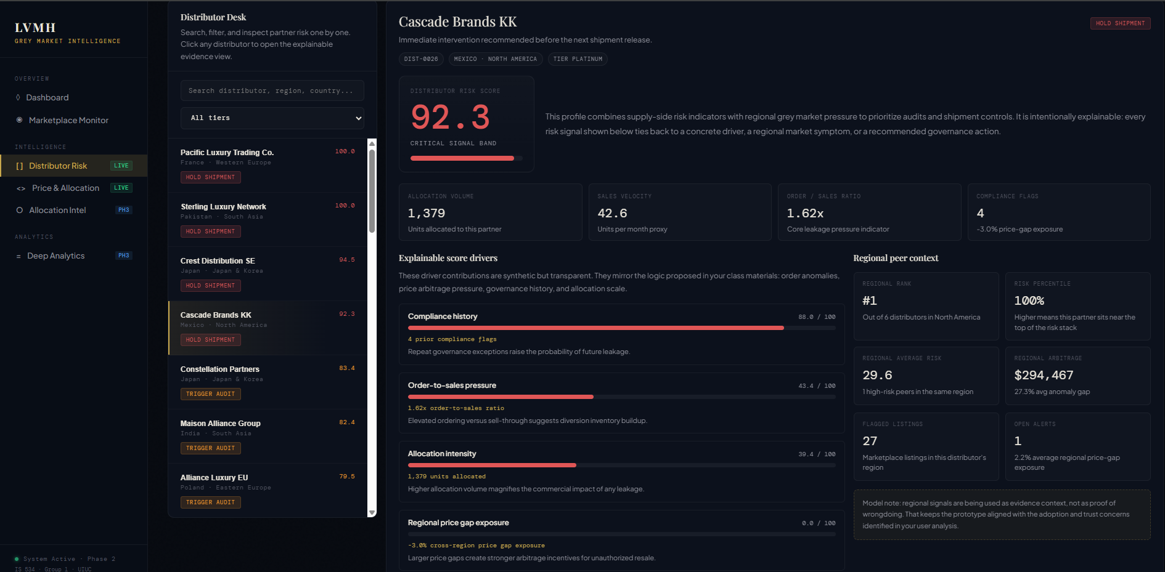Click the Price & Allocation angle-brackets icon
Screen dimensions: 1165x572
coord(21,188)
